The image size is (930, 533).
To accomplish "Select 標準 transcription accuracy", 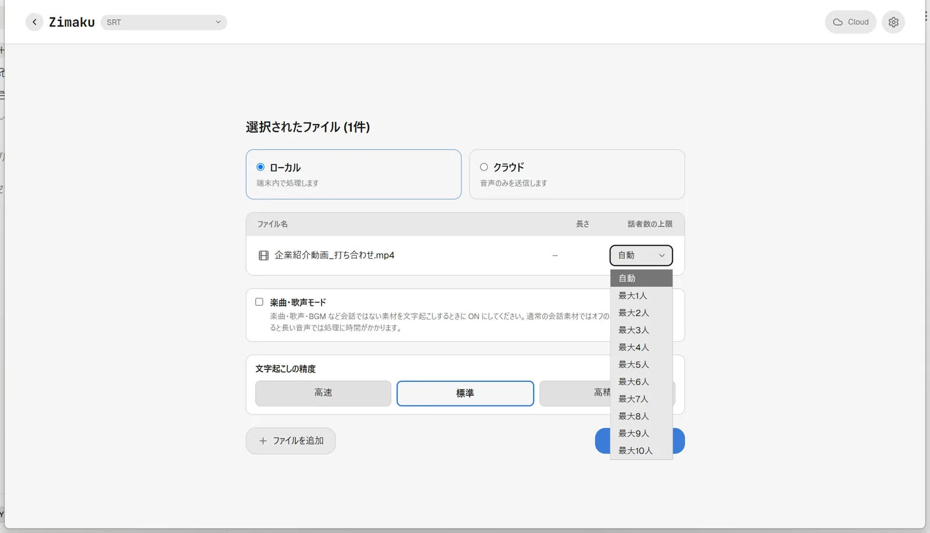I will pos(465,394).
